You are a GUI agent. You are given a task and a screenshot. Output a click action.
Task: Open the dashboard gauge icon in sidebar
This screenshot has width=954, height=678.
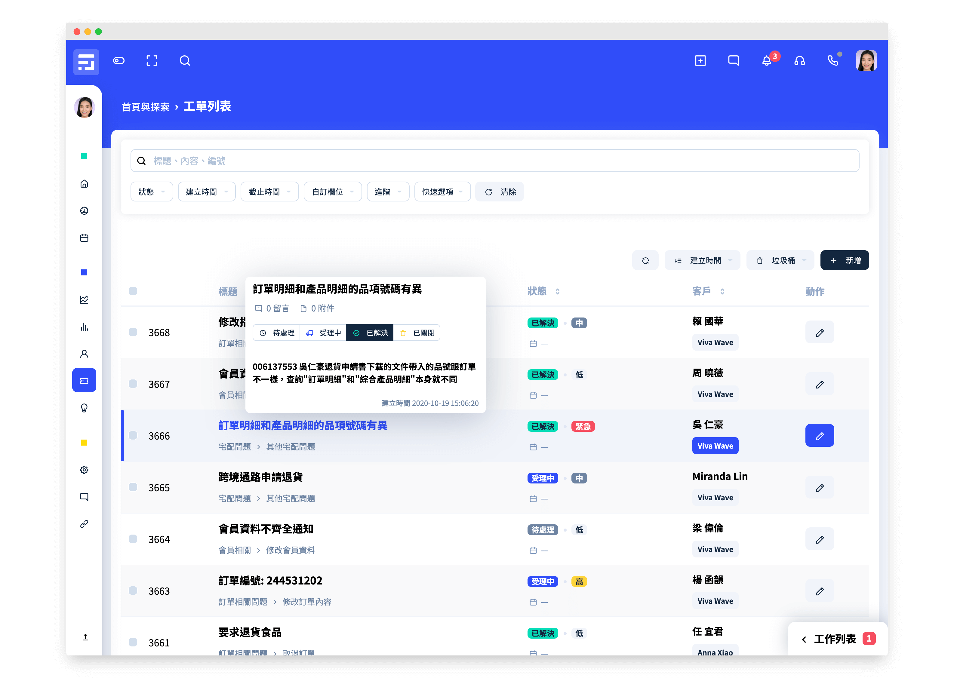[84, 211]
